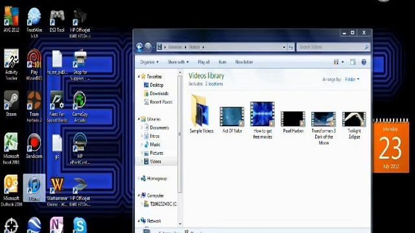415x233 pixels.
Task: Open the Share with menu
Action: pyautogui.click(x=178, y=62)
